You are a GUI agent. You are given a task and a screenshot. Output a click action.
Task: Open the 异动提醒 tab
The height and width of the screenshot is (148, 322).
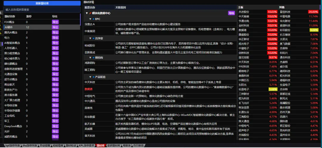pyautogui.click(x=45, y=146)
